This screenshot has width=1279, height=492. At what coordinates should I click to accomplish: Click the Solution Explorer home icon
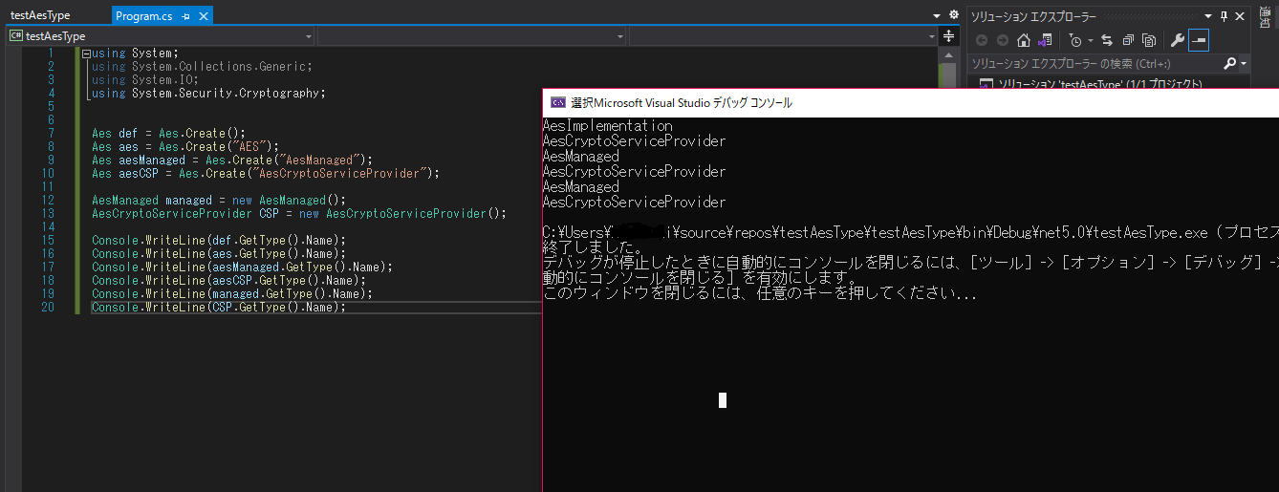click(x=1024, y=40)
